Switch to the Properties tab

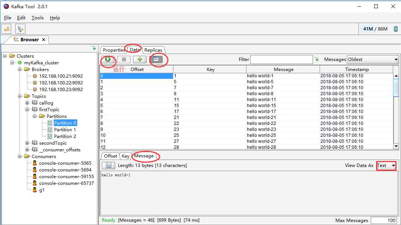point(114,50)
